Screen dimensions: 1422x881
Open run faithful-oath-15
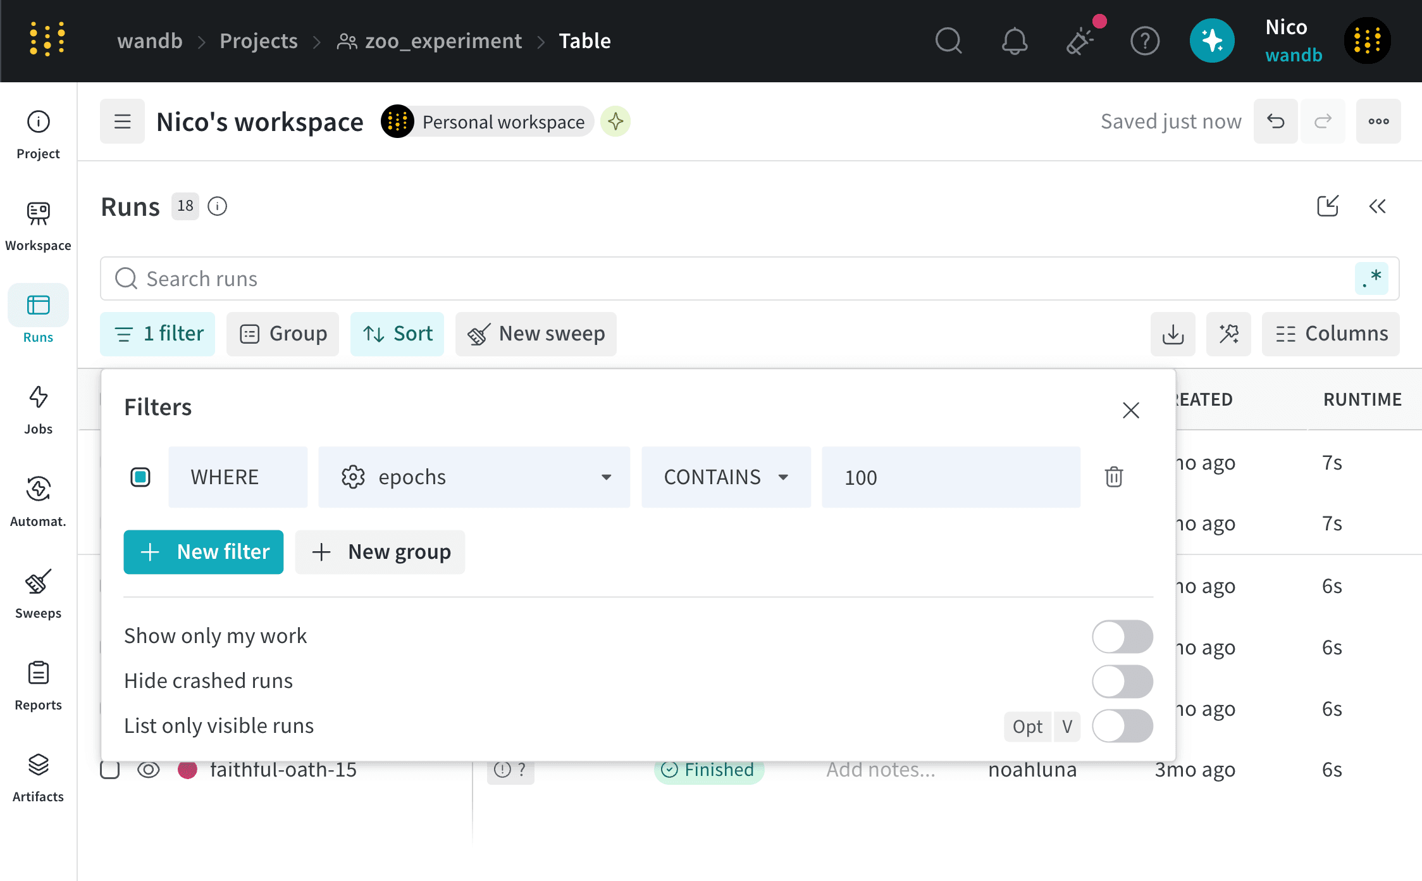[x=283, y=770]
